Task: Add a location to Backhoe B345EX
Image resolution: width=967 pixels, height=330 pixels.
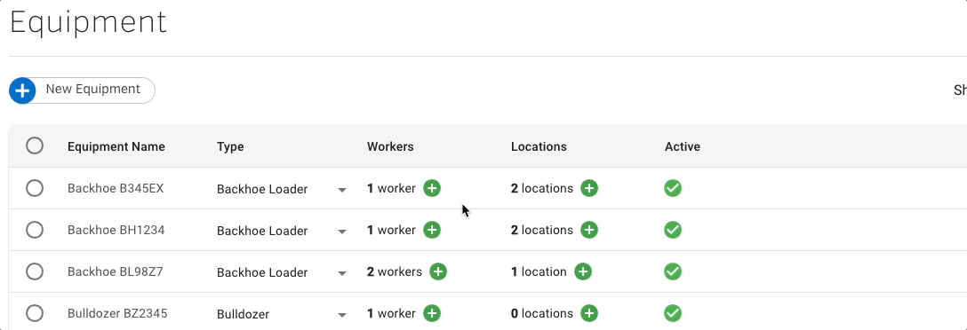Action: pos(589,188)
